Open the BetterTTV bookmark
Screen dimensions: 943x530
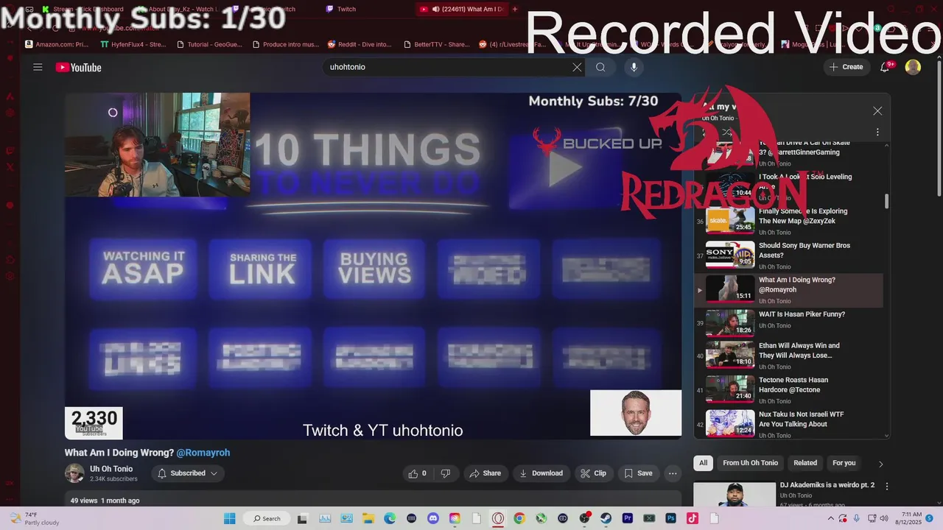pyautogui.click(x=436, y=44)
